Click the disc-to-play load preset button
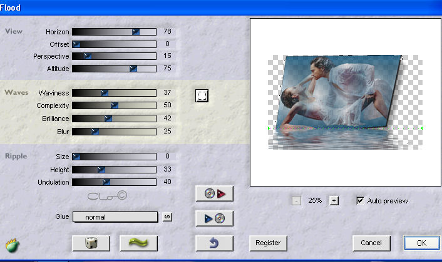This screenshot has height=262, width=442. [x=214, y=193]
